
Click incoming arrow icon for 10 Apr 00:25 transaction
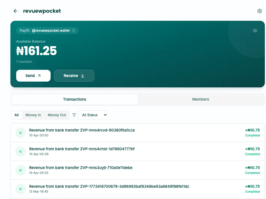(x=21, y=170)
